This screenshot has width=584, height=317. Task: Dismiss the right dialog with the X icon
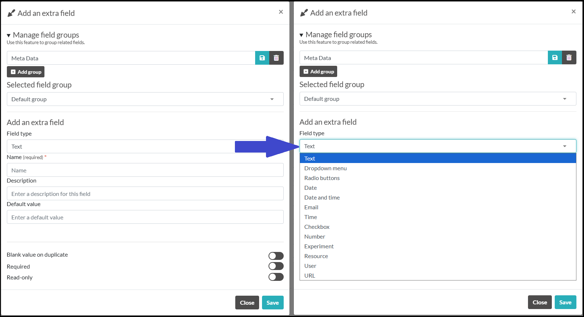tap(574, 12)
